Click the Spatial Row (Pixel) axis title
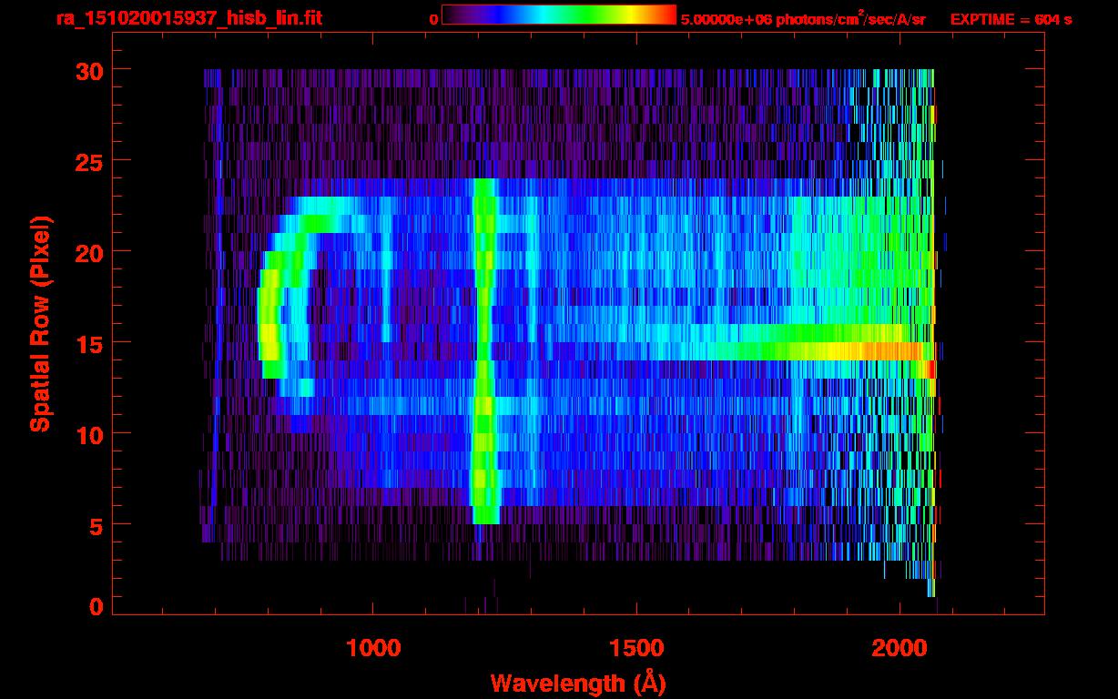1118x699 pixels. point(39,324)
